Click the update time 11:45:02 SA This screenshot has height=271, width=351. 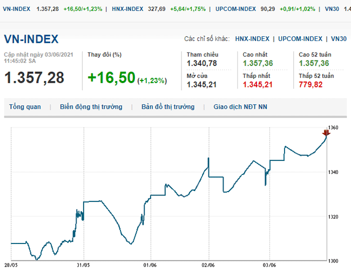pos(20,61)
